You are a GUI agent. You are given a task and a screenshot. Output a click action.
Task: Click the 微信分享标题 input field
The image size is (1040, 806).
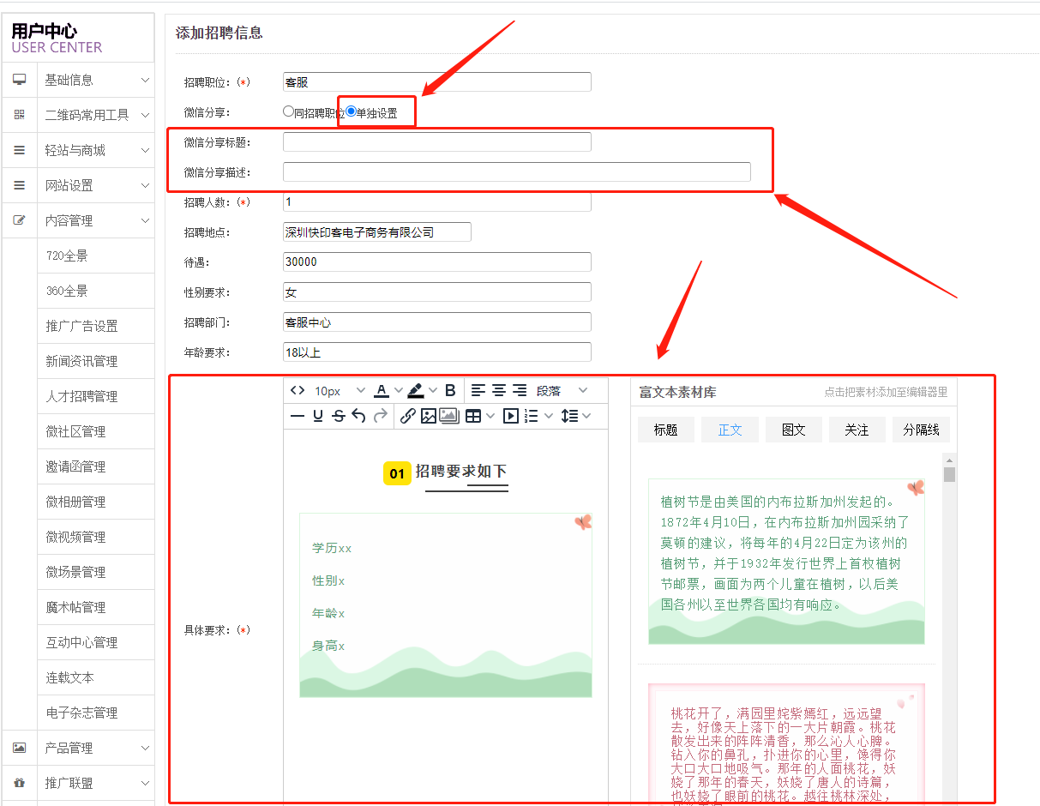coord(436,142)
